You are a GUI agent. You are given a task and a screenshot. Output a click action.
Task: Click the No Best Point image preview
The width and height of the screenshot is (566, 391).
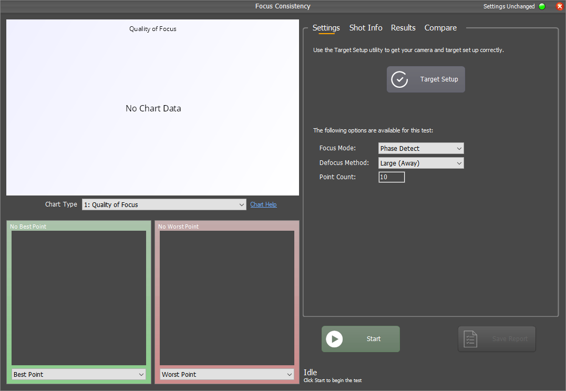coord(79,298)
